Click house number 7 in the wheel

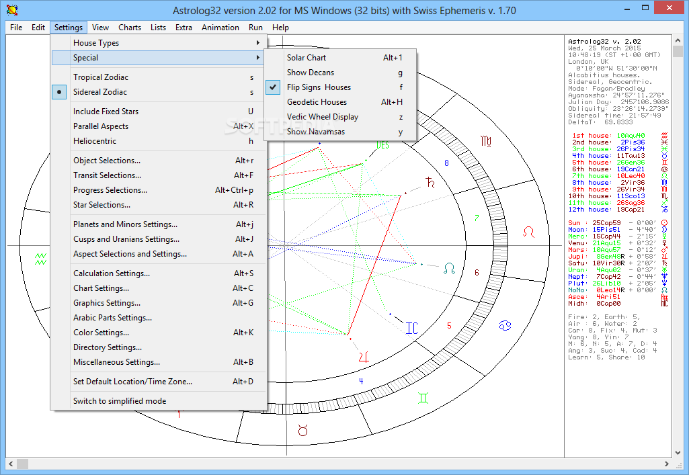tap(477, 218)
